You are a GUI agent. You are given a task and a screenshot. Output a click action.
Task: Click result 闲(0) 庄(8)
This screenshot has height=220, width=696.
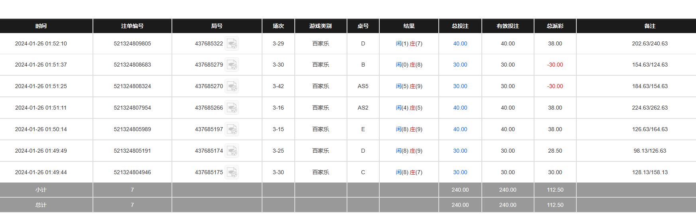point(409,65)
